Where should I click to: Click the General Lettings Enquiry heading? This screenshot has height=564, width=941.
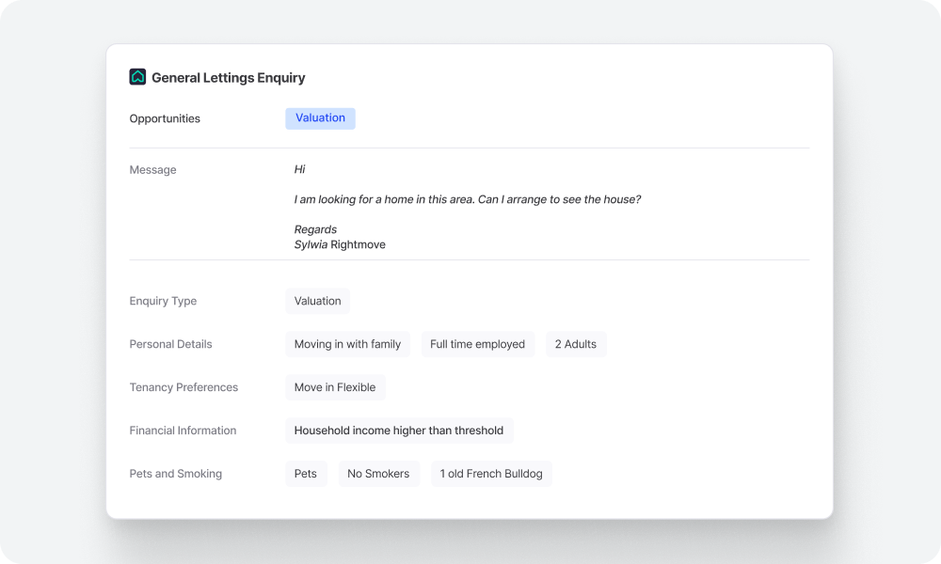tap(228, 77)
